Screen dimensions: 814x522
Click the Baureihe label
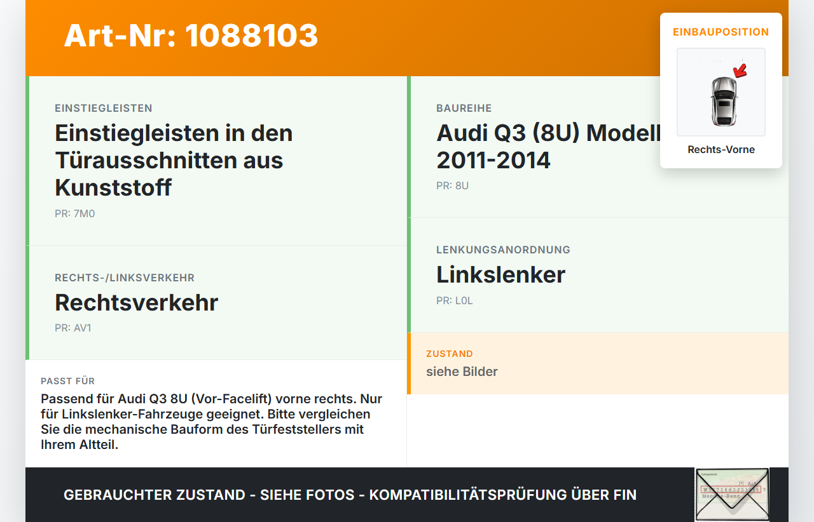(x=464, y=109)
